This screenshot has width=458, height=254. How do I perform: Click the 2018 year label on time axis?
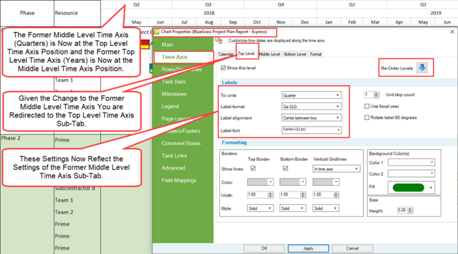coord(209,13)
